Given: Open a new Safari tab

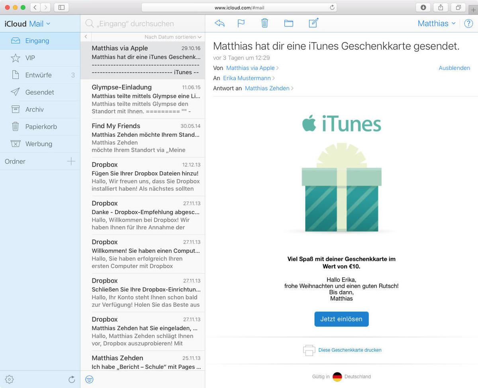Looking at the screenshot, I should (x=473, y=10).
